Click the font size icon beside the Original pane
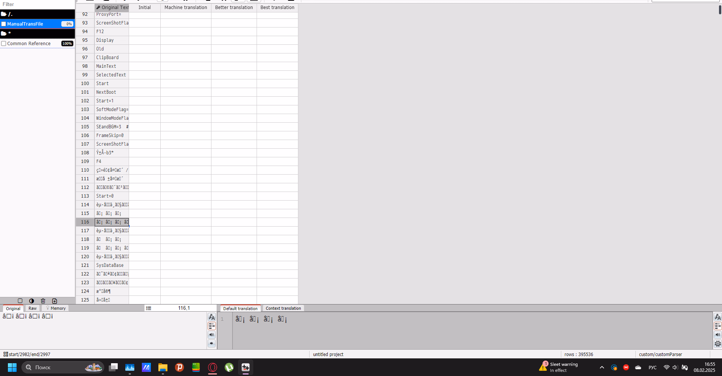Viewport: 722px width, 376px height. tap(212, 317)
